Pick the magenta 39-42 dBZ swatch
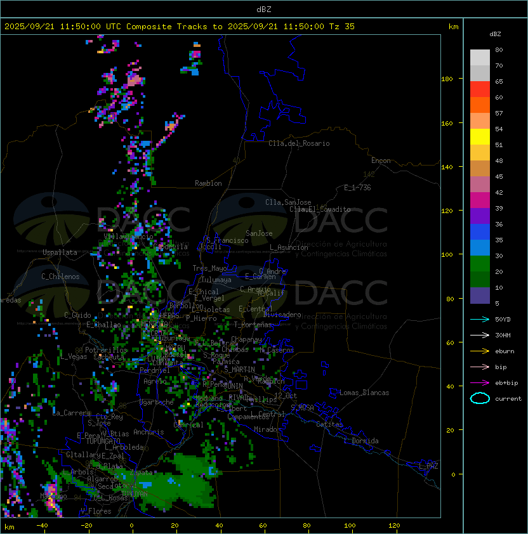528x534 pixels. pyautogui.click(x=480, y=200)
